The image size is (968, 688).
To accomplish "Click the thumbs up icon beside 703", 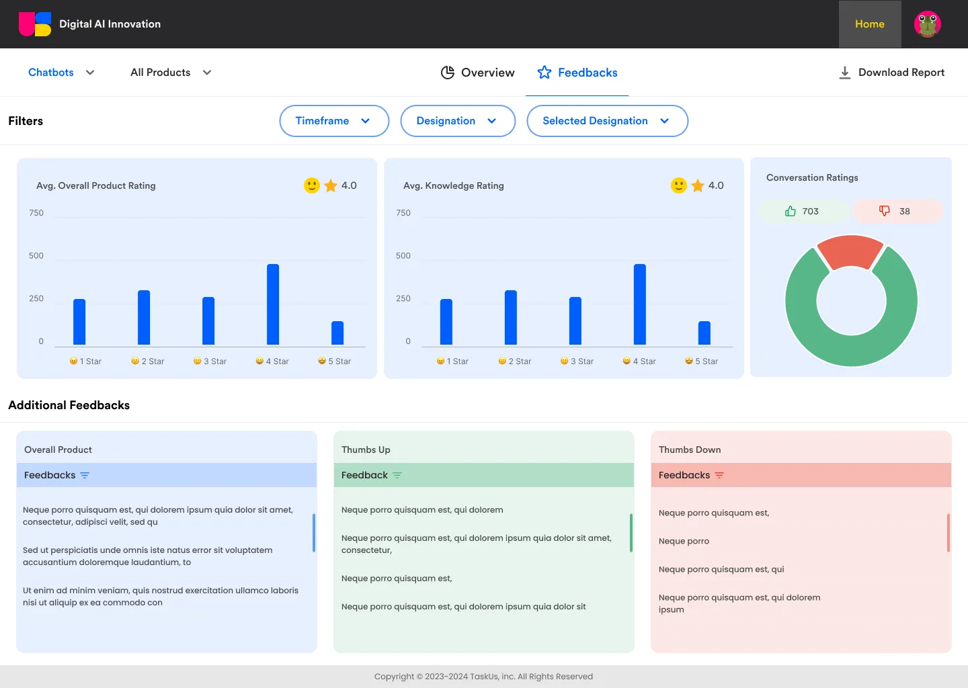I will (x=791, y=211).
